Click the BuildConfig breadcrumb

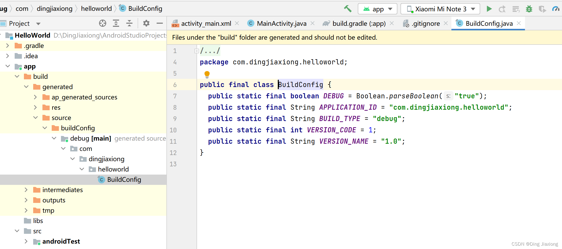coord(141,9)
